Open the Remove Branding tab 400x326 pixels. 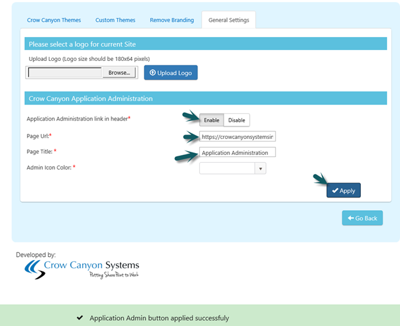point(172,20)
